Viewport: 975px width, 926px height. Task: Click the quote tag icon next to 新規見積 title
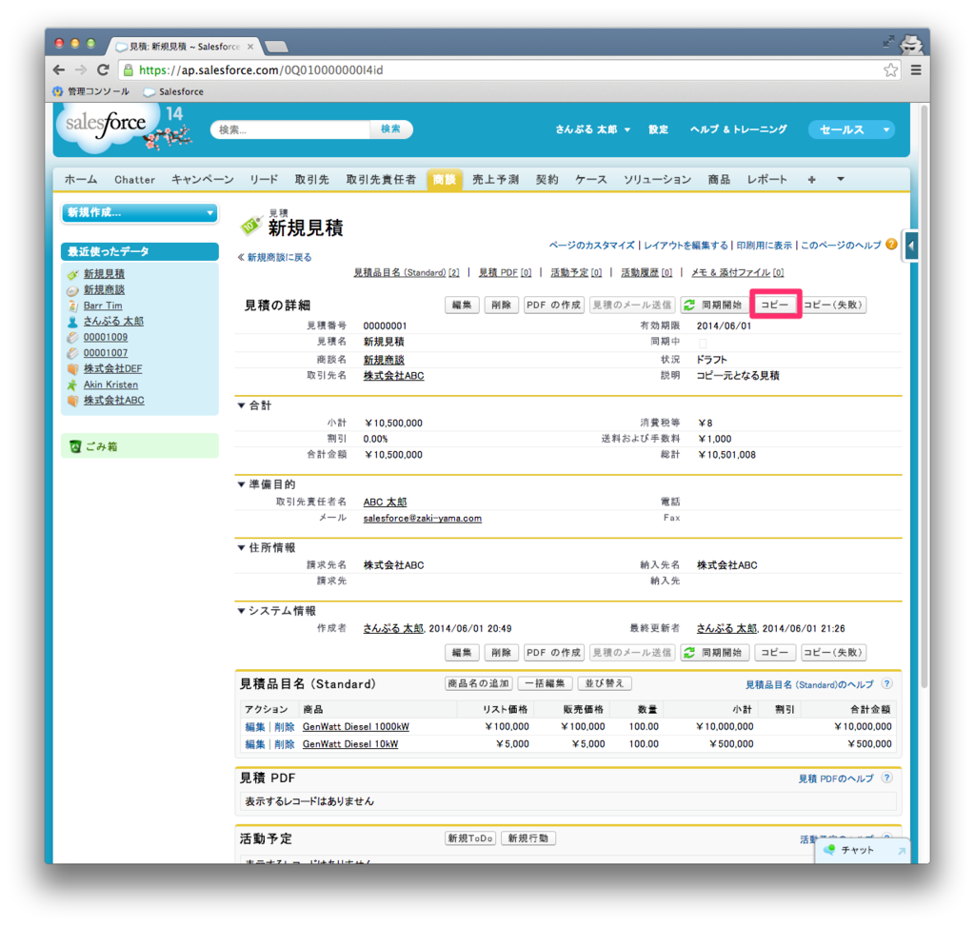pos(250,225)
